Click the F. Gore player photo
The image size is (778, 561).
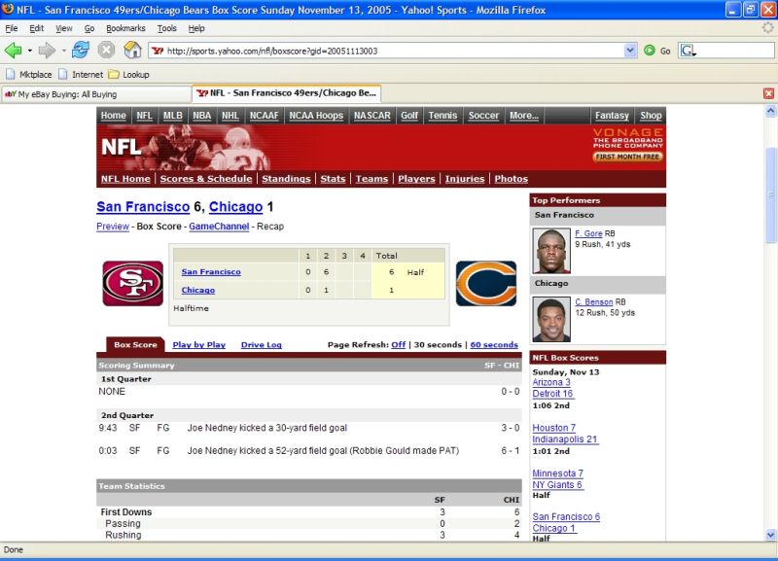(x=551, y=251)
